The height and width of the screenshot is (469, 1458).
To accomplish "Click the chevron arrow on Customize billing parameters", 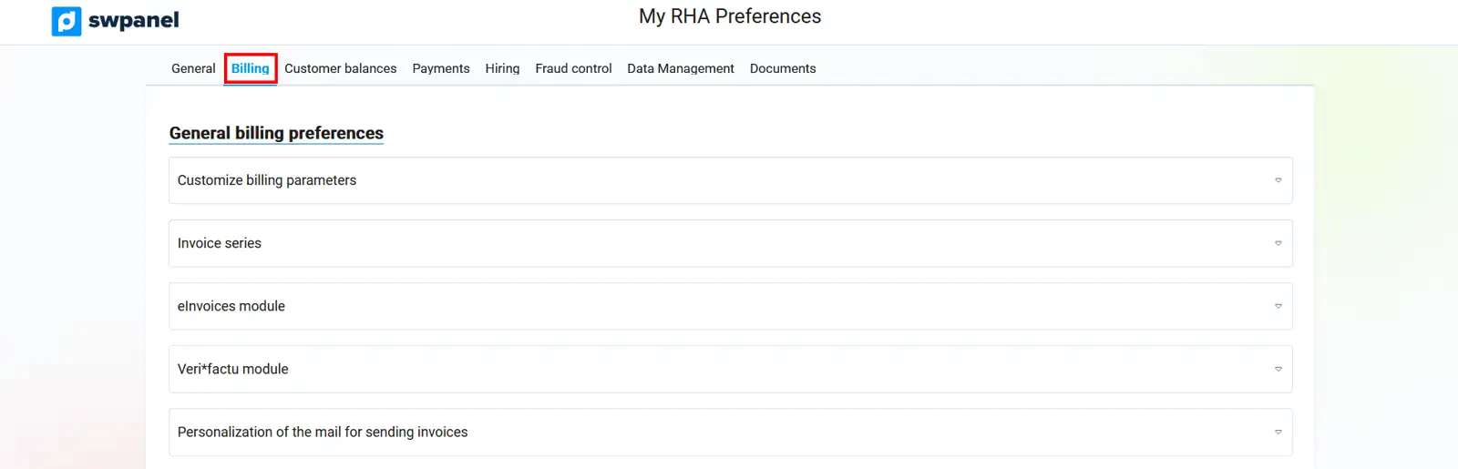I will pos(1278,180).
